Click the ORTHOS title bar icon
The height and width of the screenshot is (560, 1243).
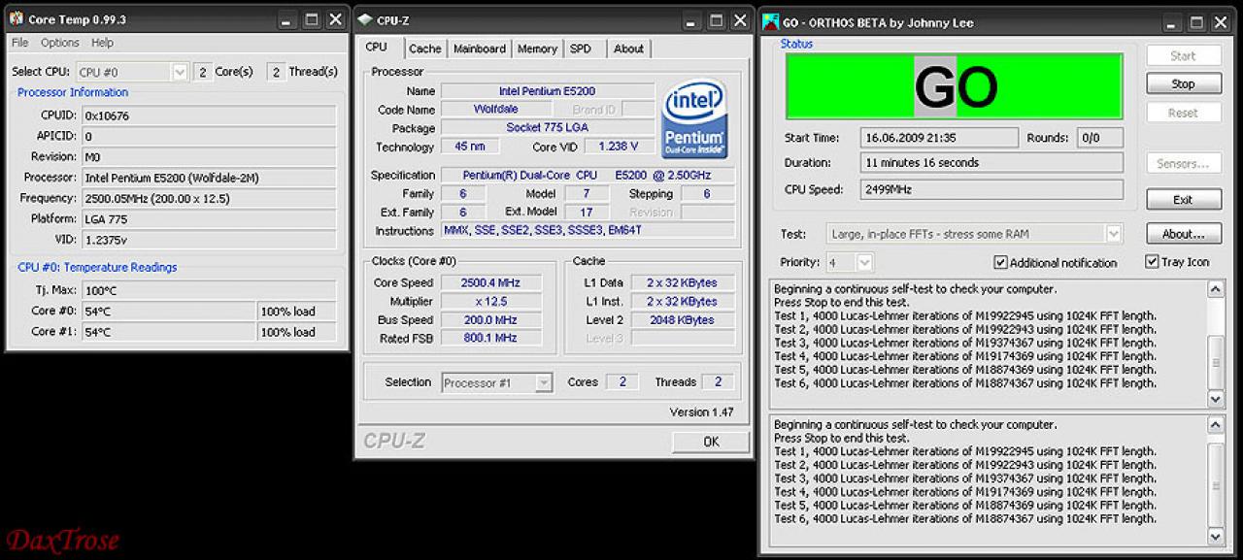point(771,20)
